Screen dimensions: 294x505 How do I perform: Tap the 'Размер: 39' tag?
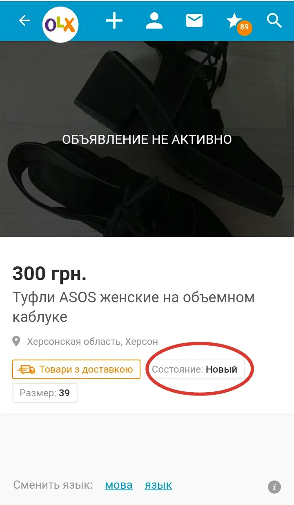[45, 393]
